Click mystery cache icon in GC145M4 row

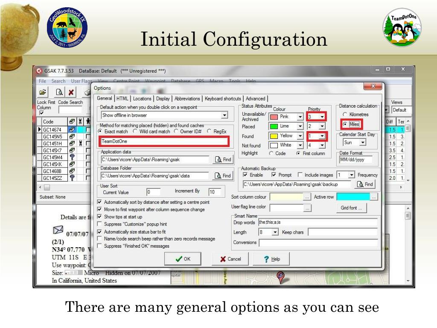pos(72,157)
